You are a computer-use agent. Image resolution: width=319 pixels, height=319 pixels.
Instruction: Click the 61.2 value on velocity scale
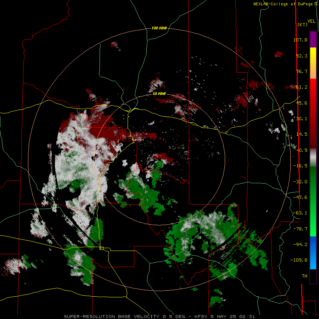302,87
